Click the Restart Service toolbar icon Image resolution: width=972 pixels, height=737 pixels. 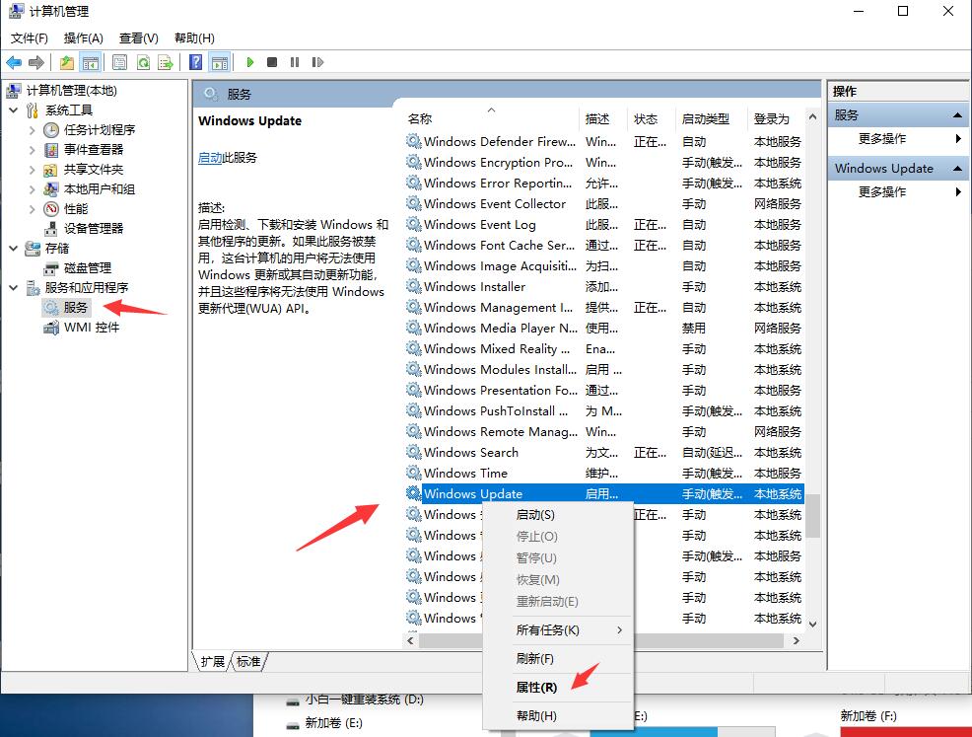tap(317, 62)
